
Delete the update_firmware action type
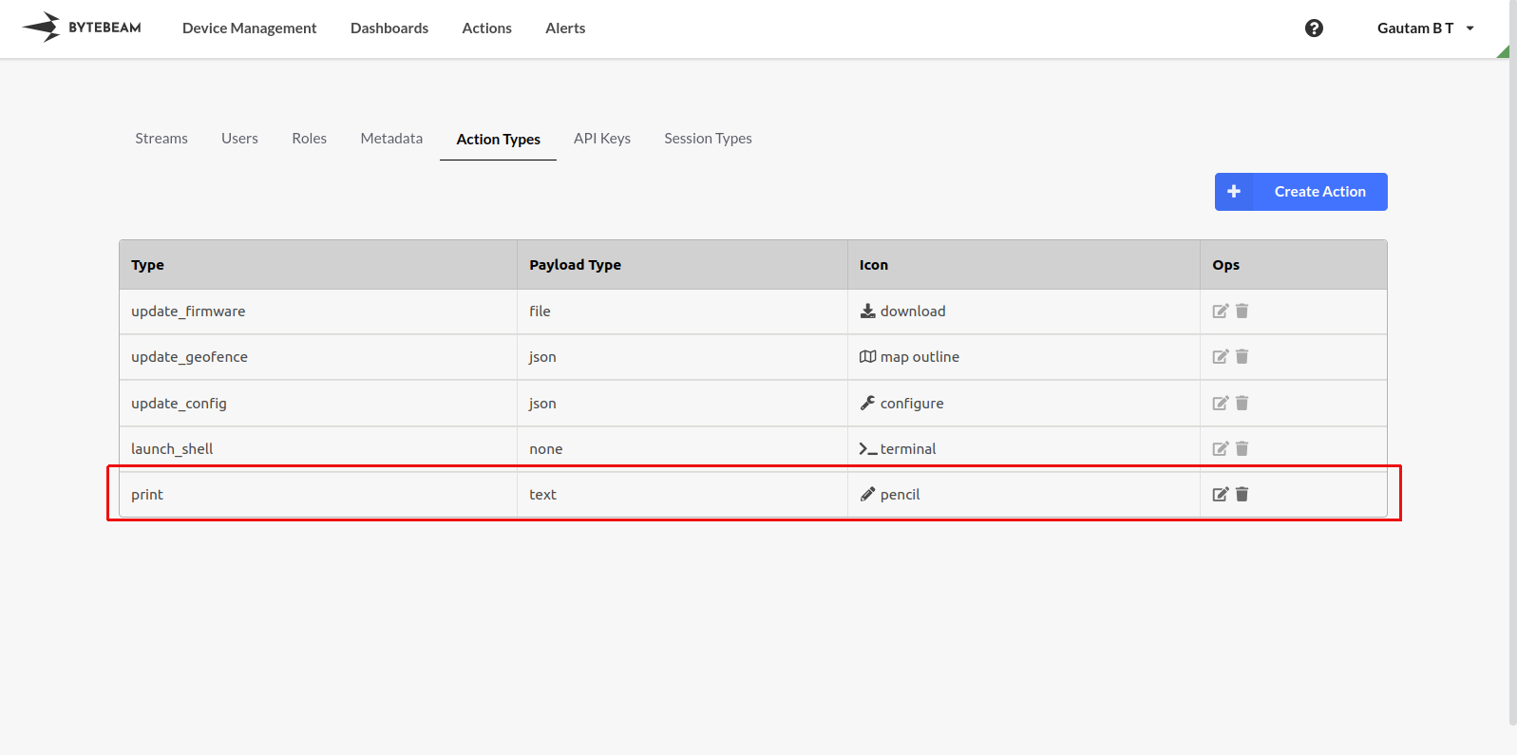(x=1242, y=311)
